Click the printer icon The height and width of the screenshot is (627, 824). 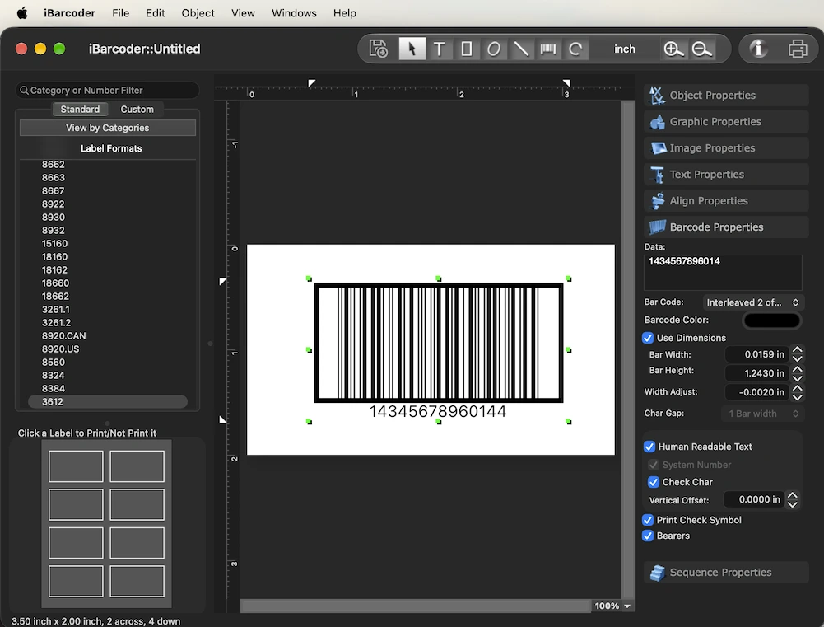(x=798, y=49)
